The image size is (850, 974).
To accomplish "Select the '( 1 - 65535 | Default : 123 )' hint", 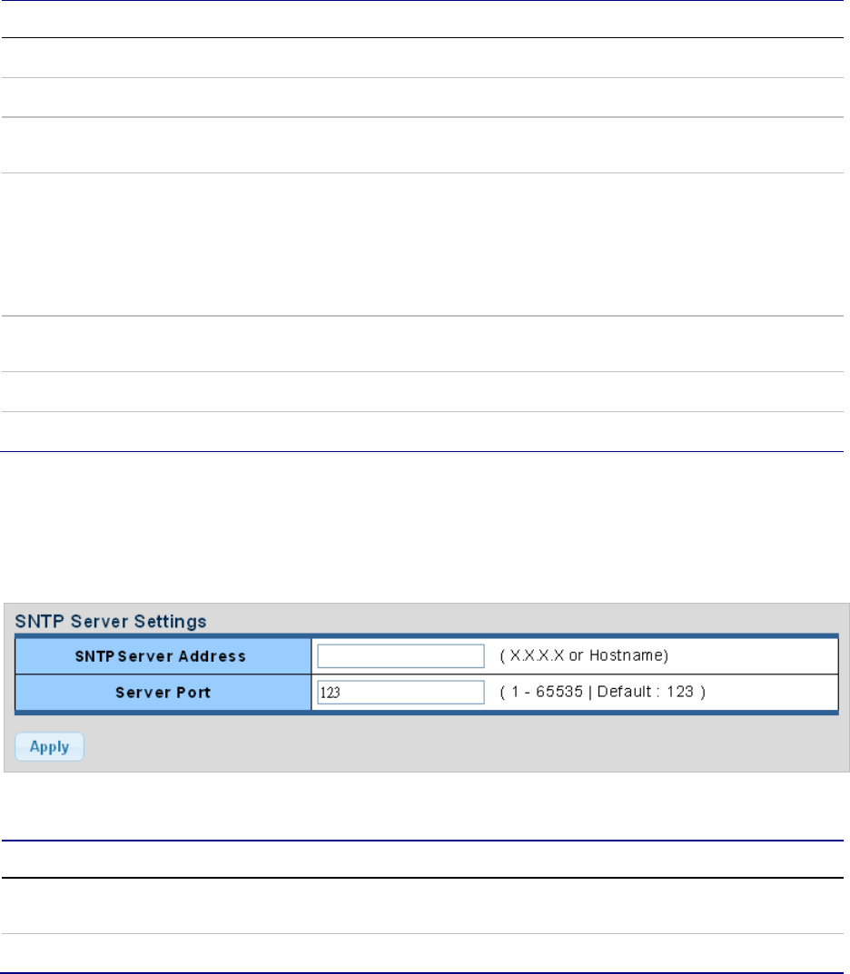I will (603, 692).
